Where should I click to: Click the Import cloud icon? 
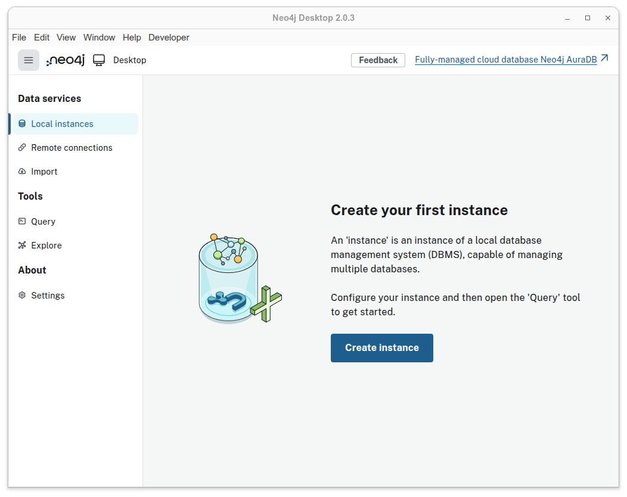tap(22, 172)
